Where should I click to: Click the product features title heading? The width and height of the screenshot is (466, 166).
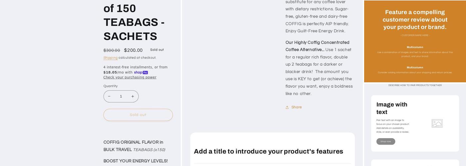point(268,151)
